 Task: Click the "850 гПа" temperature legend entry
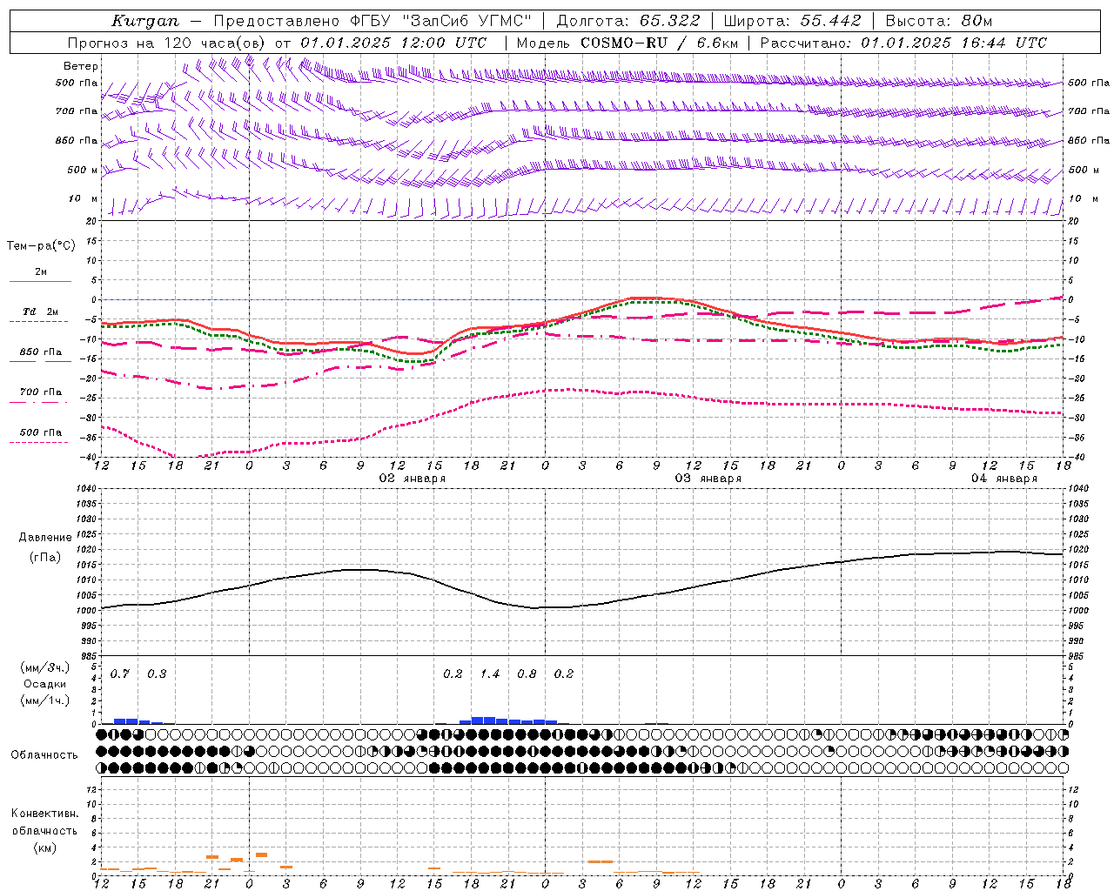point(41,352)
